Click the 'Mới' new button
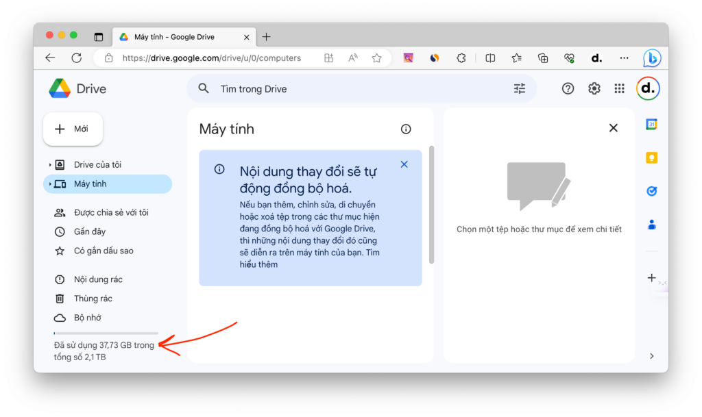Screen dimensions: 702x417 pyautogui.click(x=73, y=129)
